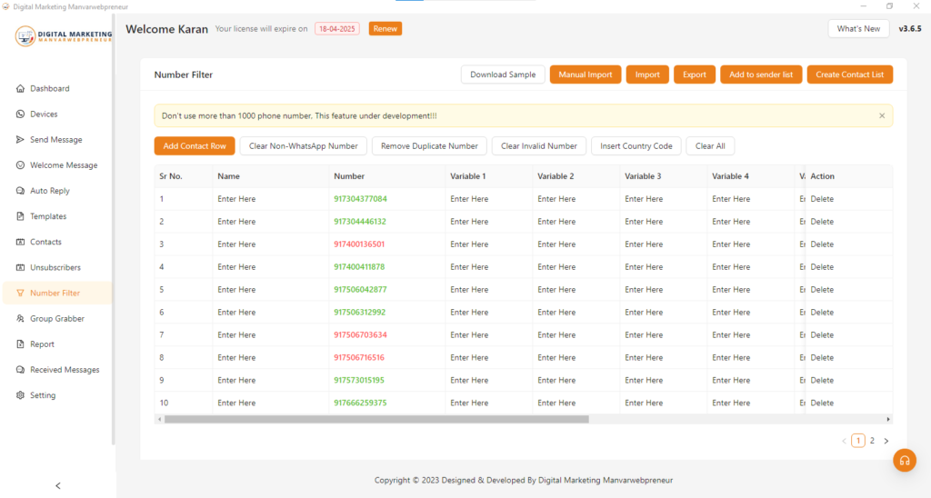Image resolution: width=931 pixels, height=498 pixels.
Task: Dismiss the yellow warning banner
Action: pyautogui.click(x=881, y=116)
